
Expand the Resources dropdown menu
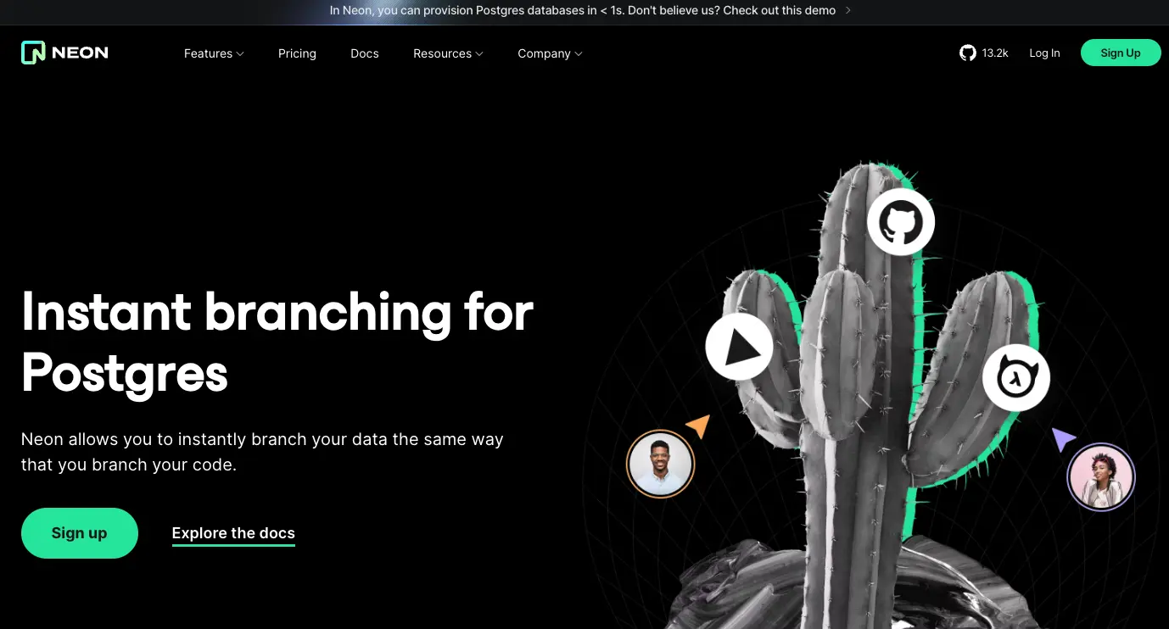click(448, 53)
